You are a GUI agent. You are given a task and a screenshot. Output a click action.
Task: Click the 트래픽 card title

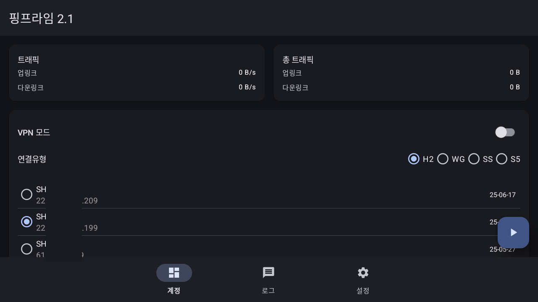pos(29,60)
